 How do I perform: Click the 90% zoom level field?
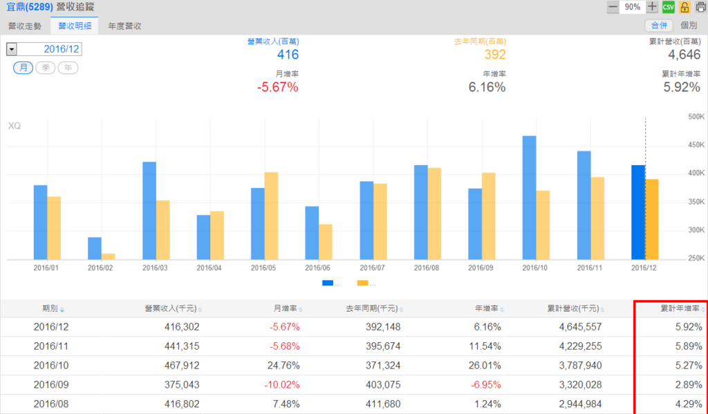pos(632,7)
